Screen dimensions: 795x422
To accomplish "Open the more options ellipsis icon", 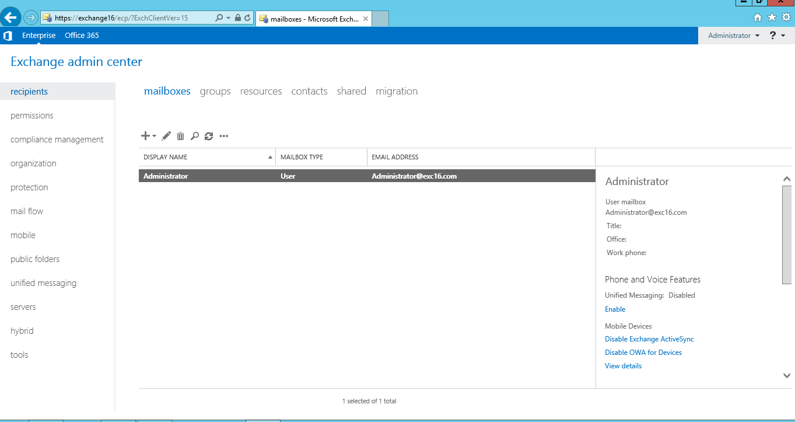I will coord(224,136).
